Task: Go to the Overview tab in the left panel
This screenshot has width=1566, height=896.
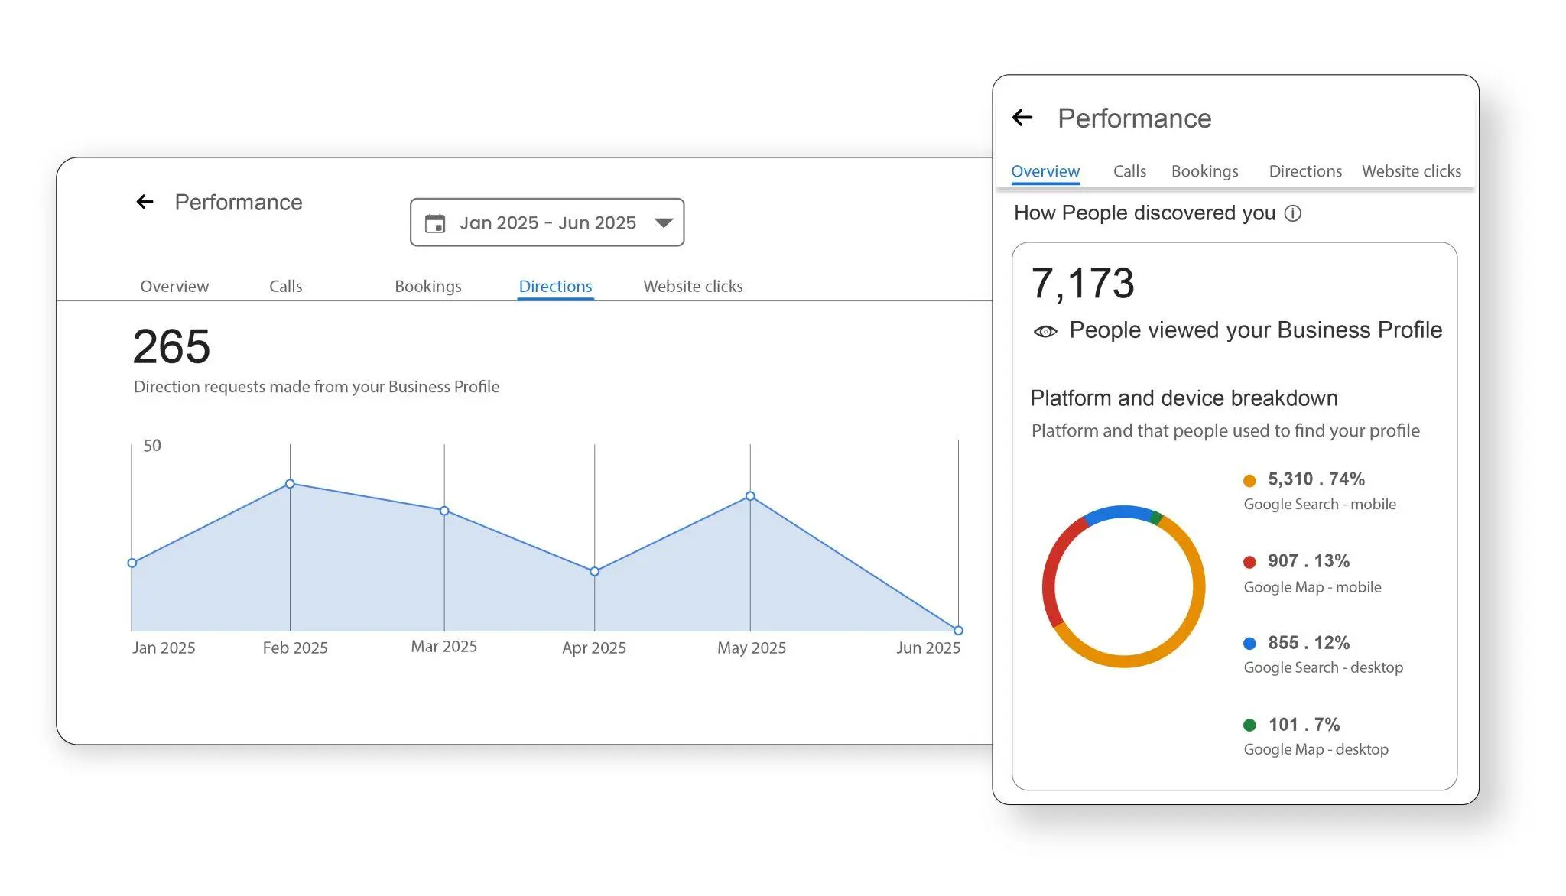Action: (174, 286)
